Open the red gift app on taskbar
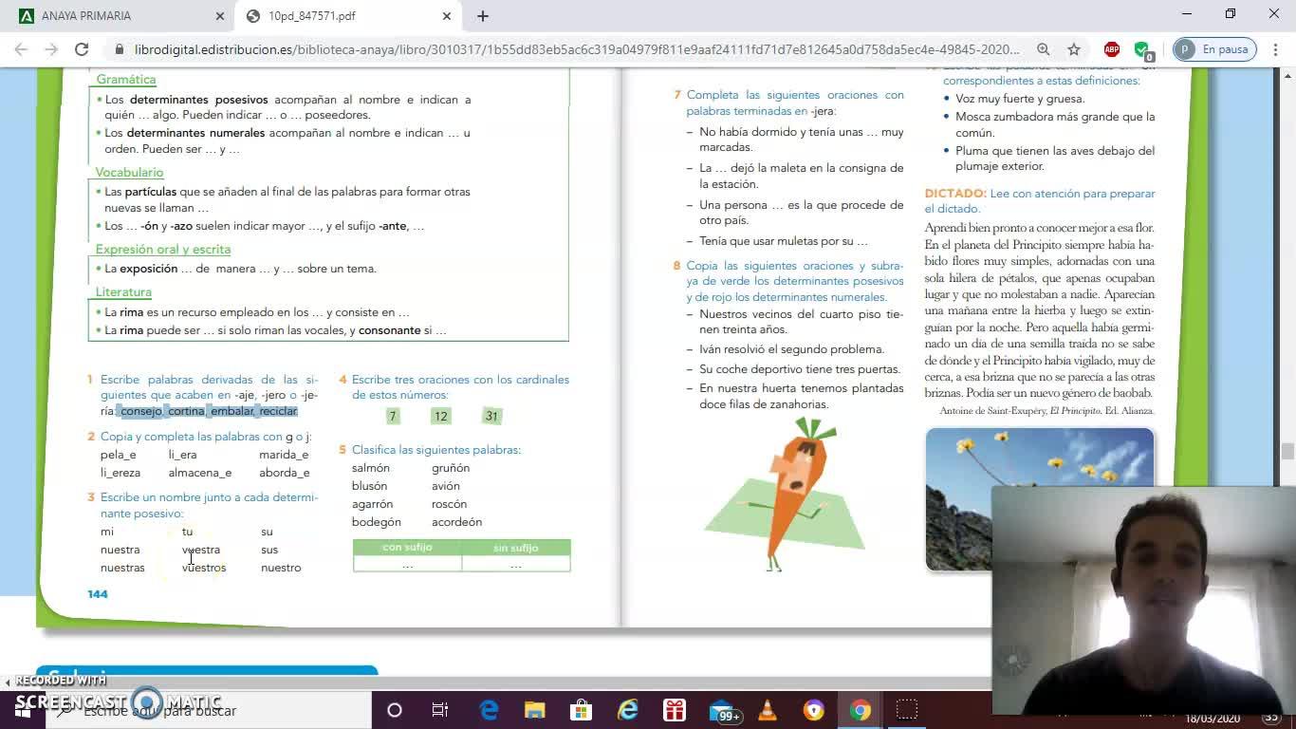This screenshot has height=729, width=1296. [x=675, y=710]
